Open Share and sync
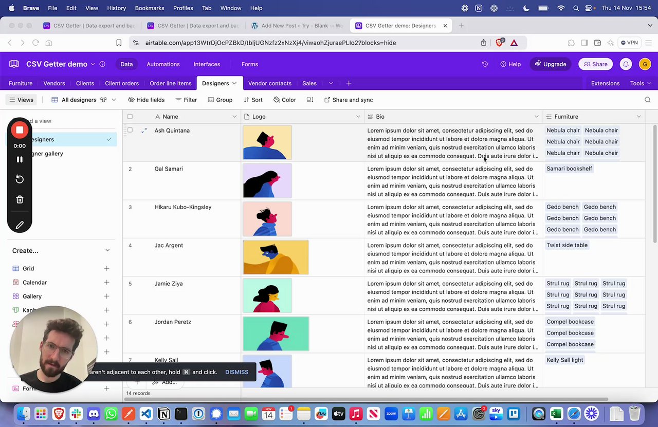The image size is (658, 427). [349, 100]
